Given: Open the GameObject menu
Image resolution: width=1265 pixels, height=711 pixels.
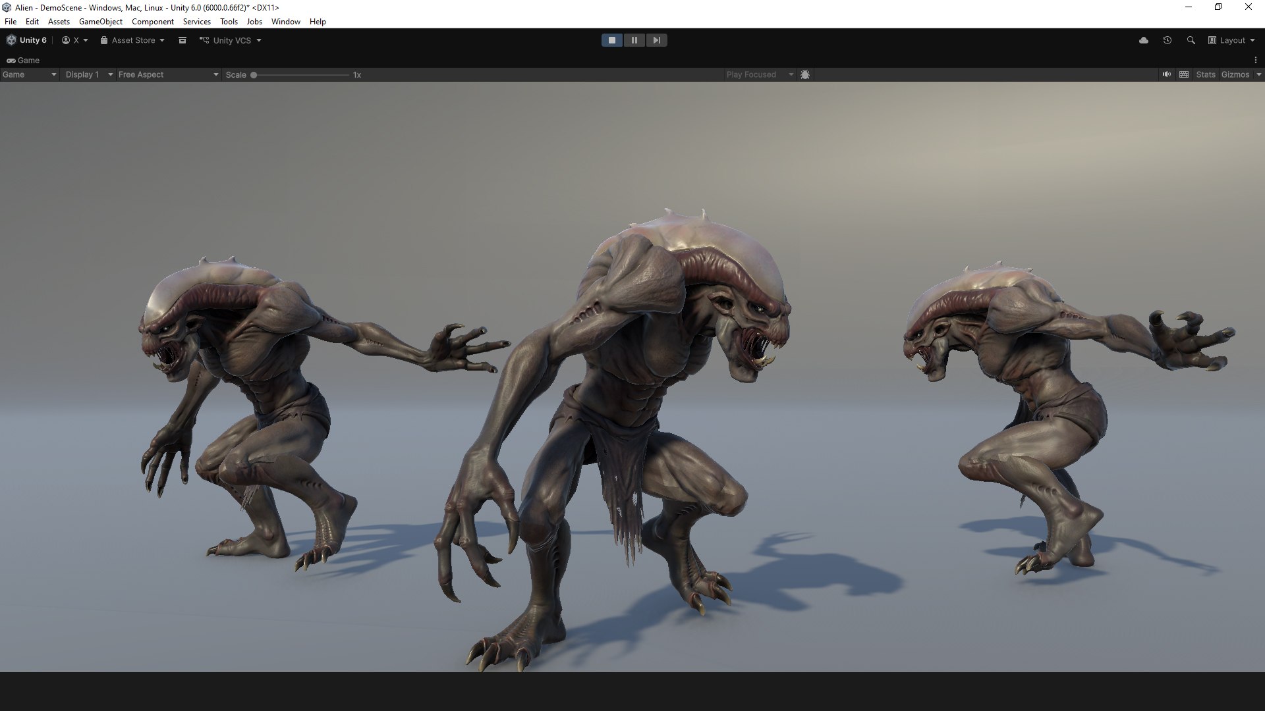Looking at the screenshot, I should pos(101,22).
